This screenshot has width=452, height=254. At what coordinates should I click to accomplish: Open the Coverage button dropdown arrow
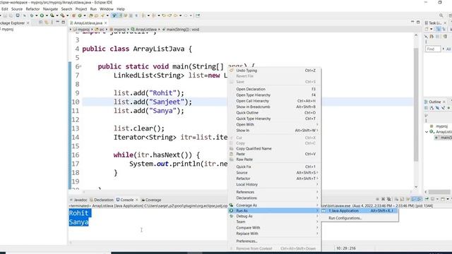(x=57, y=16)
